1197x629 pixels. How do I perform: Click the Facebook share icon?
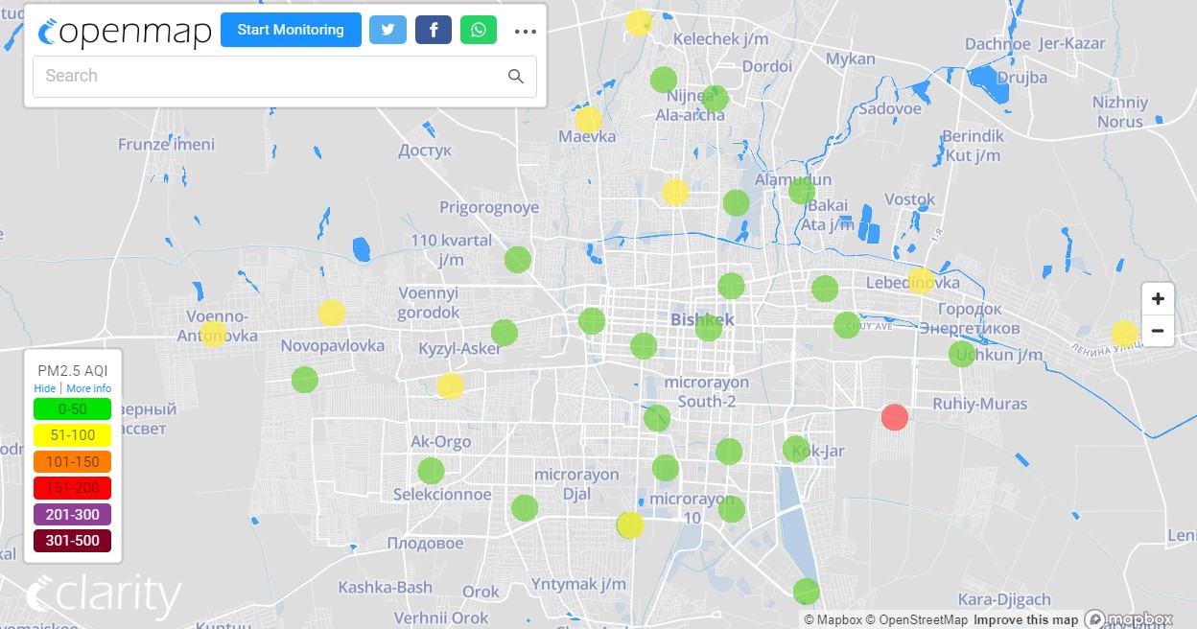pos(434,30)
